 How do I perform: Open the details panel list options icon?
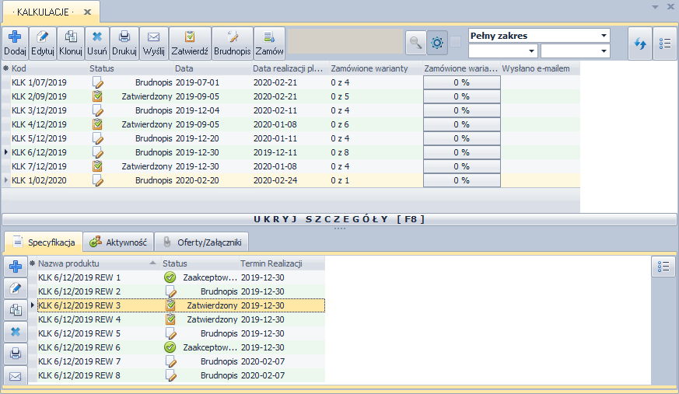click(663, 267)
